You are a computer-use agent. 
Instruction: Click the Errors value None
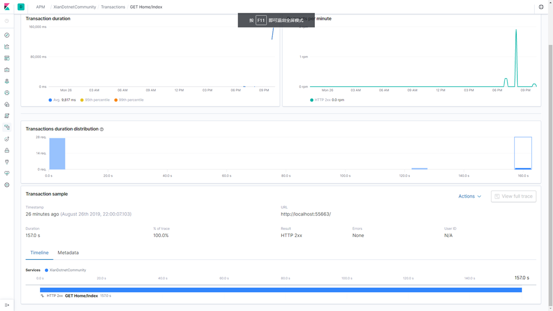(x=358, y=235)
